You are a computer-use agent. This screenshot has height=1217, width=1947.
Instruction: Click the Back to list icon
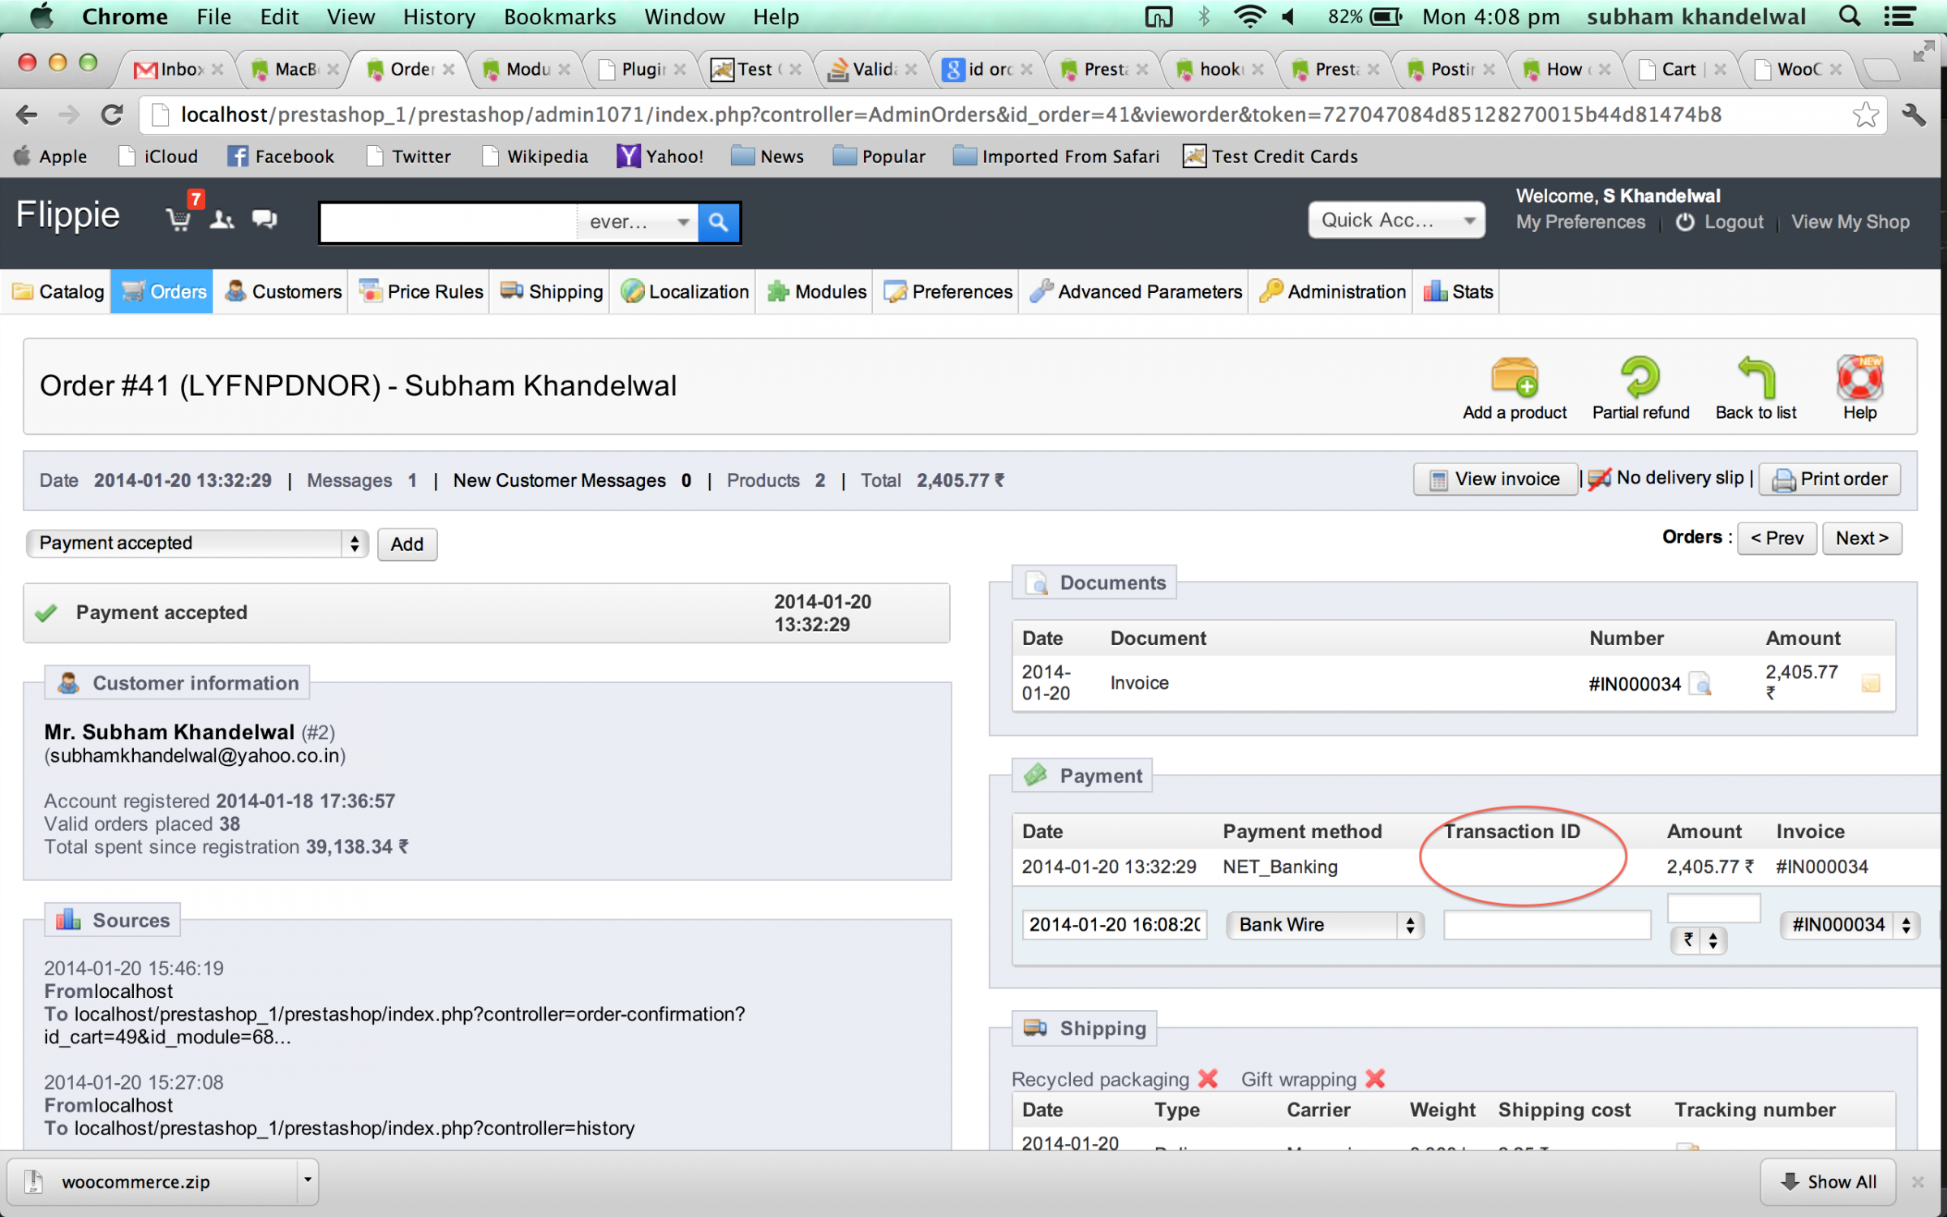coord(1756,378)
